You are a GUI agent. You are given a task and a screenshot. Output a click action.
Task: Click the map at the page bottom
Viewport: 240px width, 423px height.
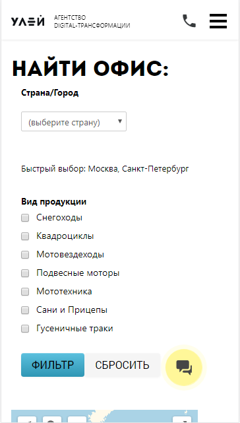click(104, 416)
